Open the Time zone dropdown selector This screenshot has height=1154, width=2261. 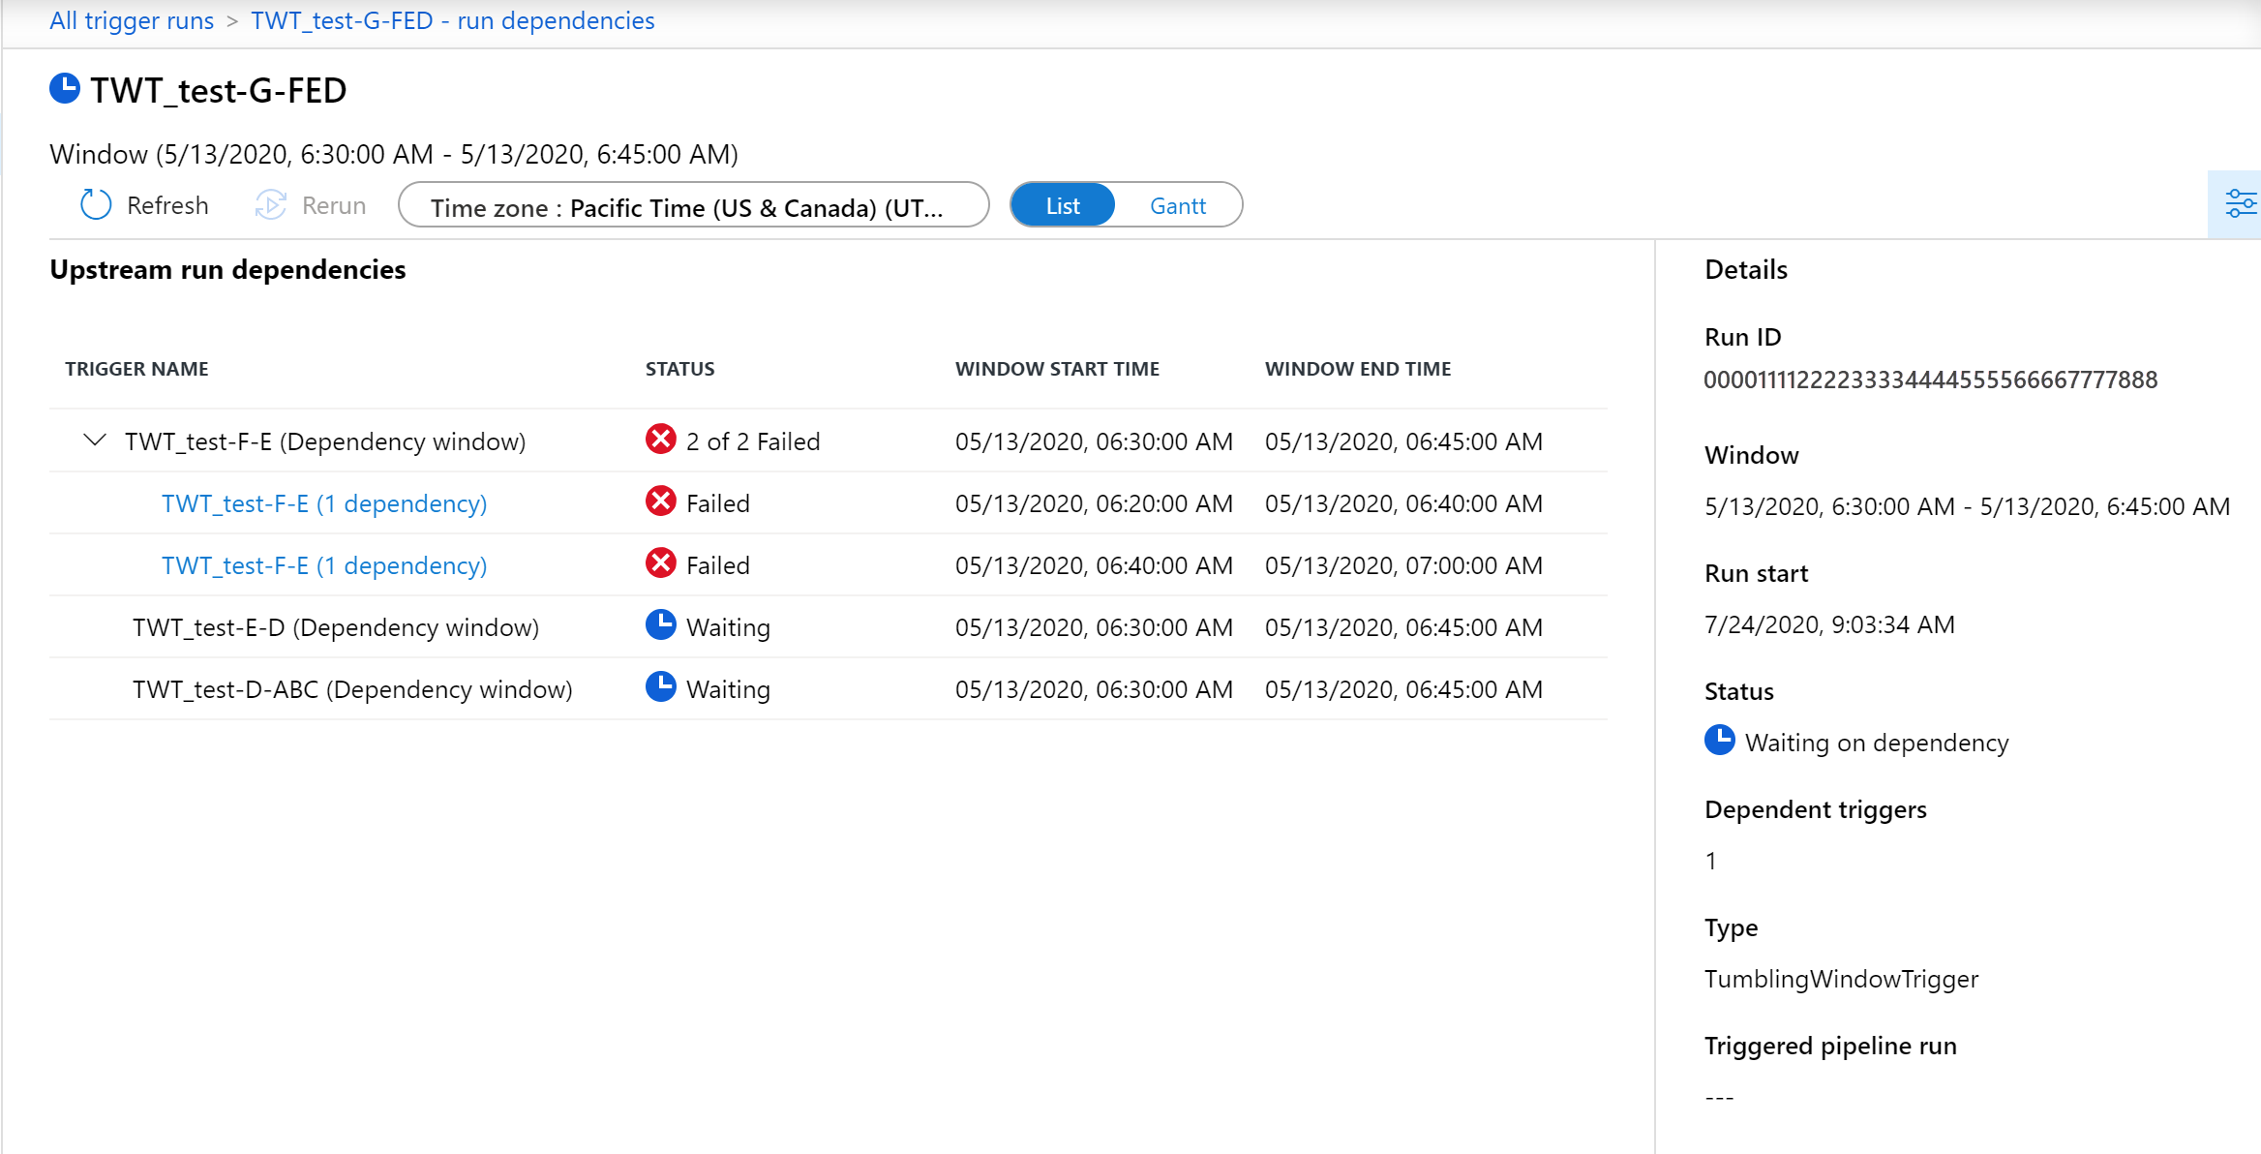pyautogui.click(x=697, y=204)
